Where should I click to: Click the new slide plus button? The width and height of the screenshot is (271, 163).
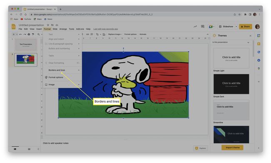tap(14, 35)
